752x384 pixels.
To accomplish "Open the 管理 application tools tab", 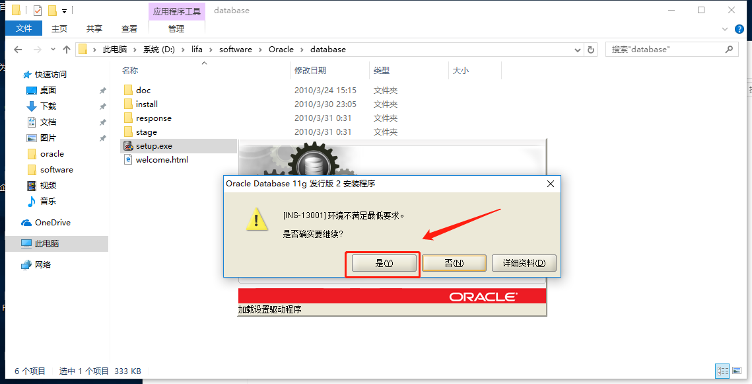I will coord(176,29).
